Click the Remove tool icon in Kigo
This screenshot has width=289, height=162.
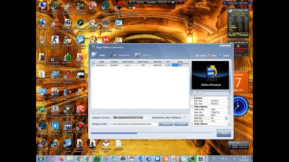pos(113,55)
